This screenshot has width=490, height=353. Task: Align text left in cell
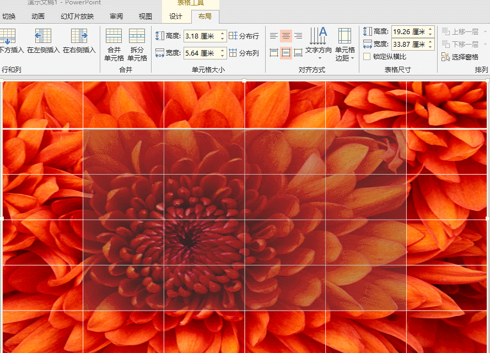point(274,36)
